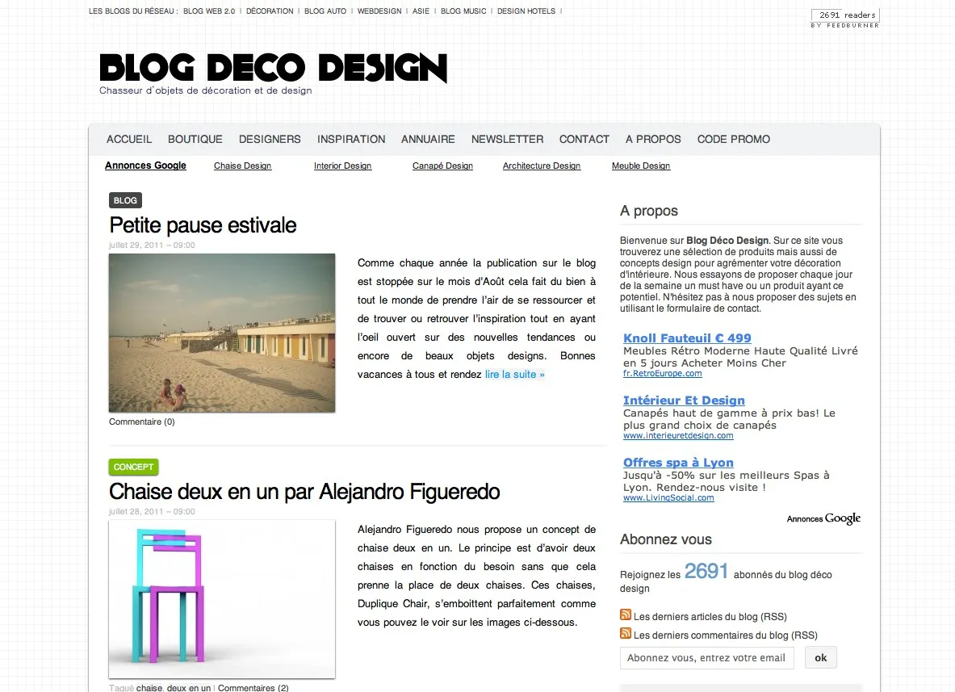The width and height of the screenshot is (955, 692).
Task: Open the Chaise Design ad link
Action: tap(242, 166)
